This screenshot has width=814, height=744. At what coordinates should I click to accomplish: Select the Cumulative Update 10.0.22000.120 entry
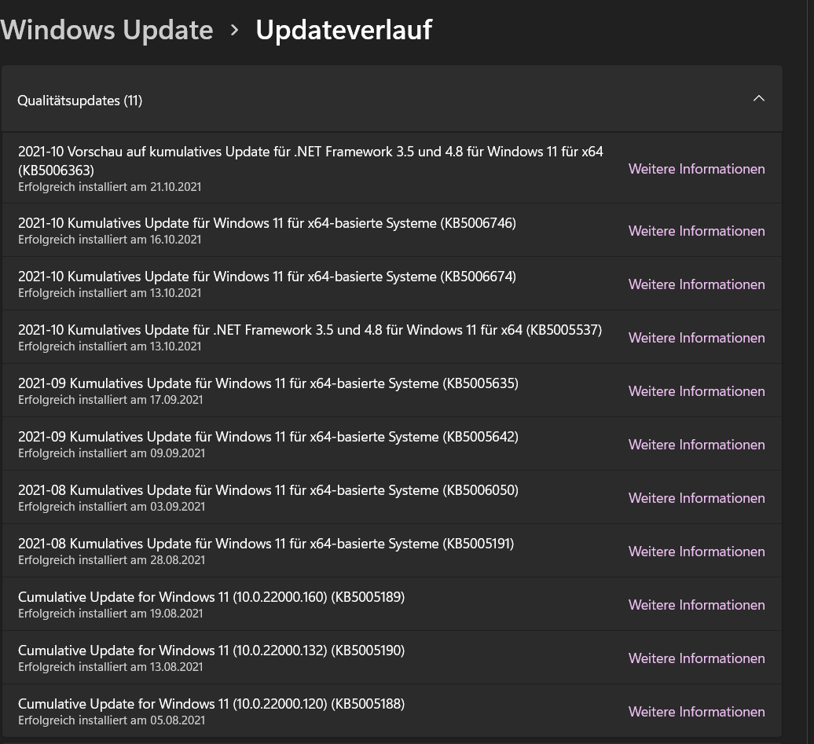[x=211, y=710]
